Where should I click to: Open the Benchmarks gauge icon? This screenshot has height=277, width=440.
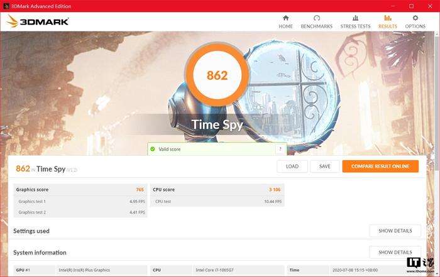click(x=317, y=18)
